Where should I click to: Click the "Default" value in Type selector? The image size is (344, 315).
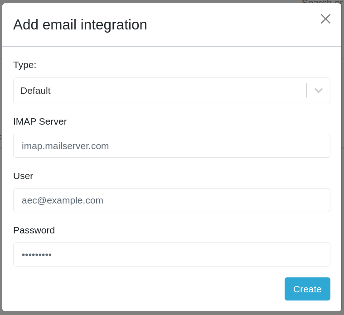click(x=35, y=91)
